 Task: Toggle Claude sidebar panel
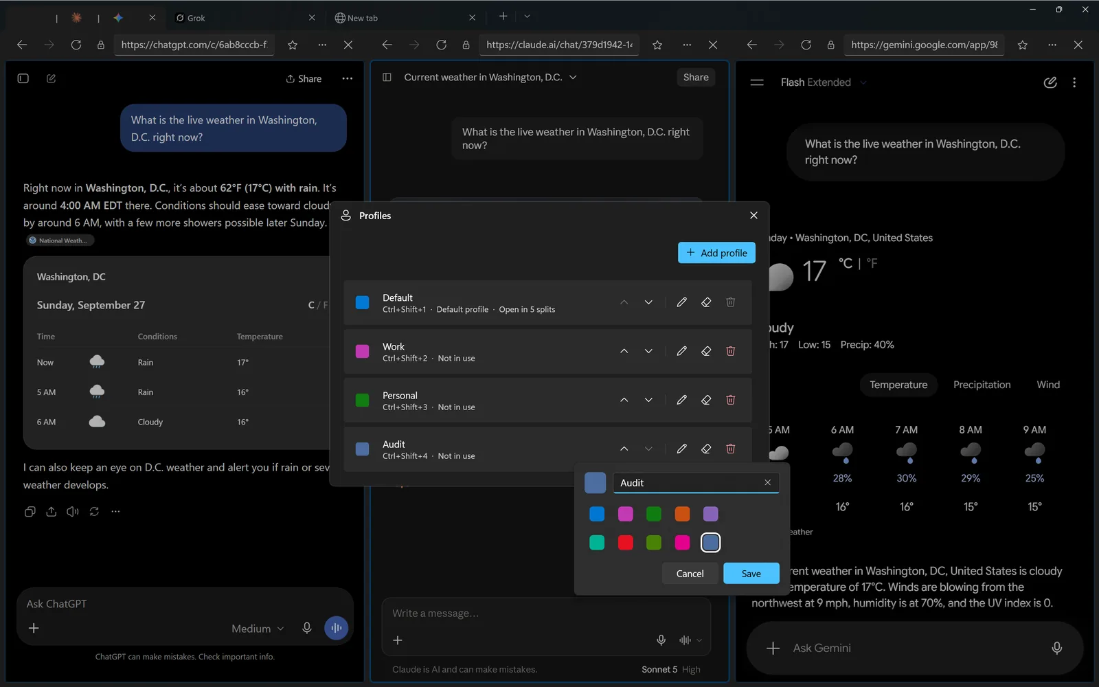387,77
